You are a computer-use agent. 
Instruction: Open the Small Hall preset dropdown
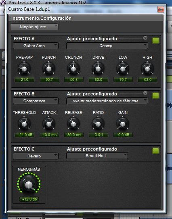click(97, 156)
